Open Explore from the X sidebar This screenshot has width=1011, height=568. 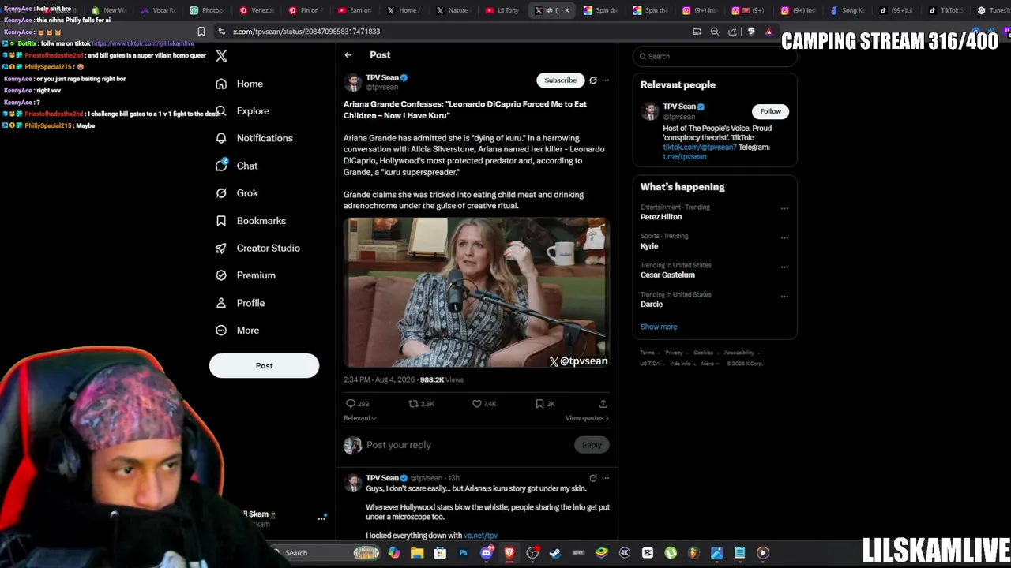(242, 111)
